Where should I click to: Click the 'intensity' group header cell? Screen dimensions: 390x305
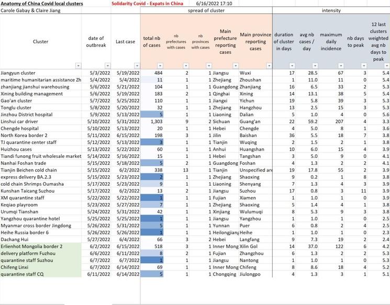pos(331,10)
